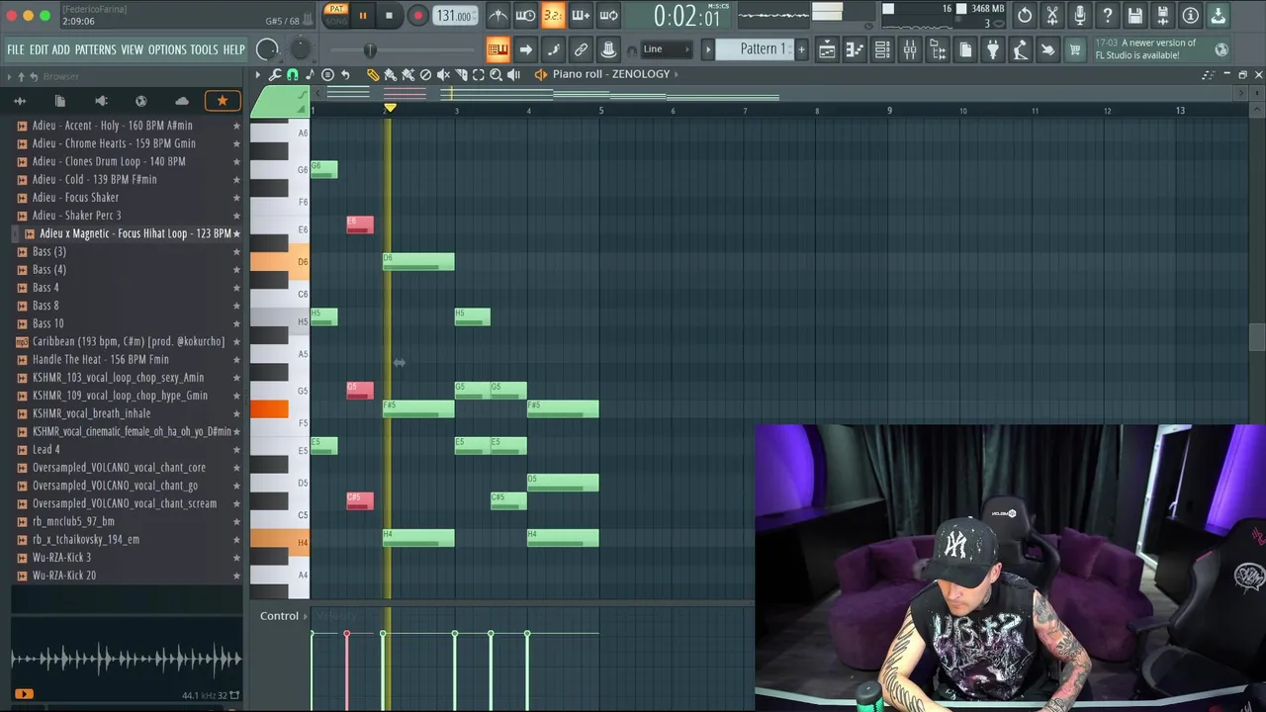Toggle loop recording
The image size is (1266, 712).
pos(609,15)
